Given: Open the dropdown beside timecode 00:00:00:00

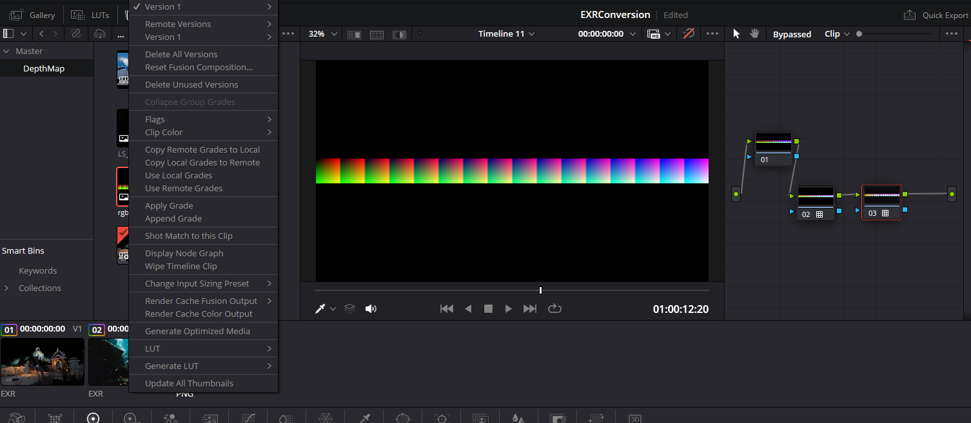Looking at the screenshot, I should point(633,34).
